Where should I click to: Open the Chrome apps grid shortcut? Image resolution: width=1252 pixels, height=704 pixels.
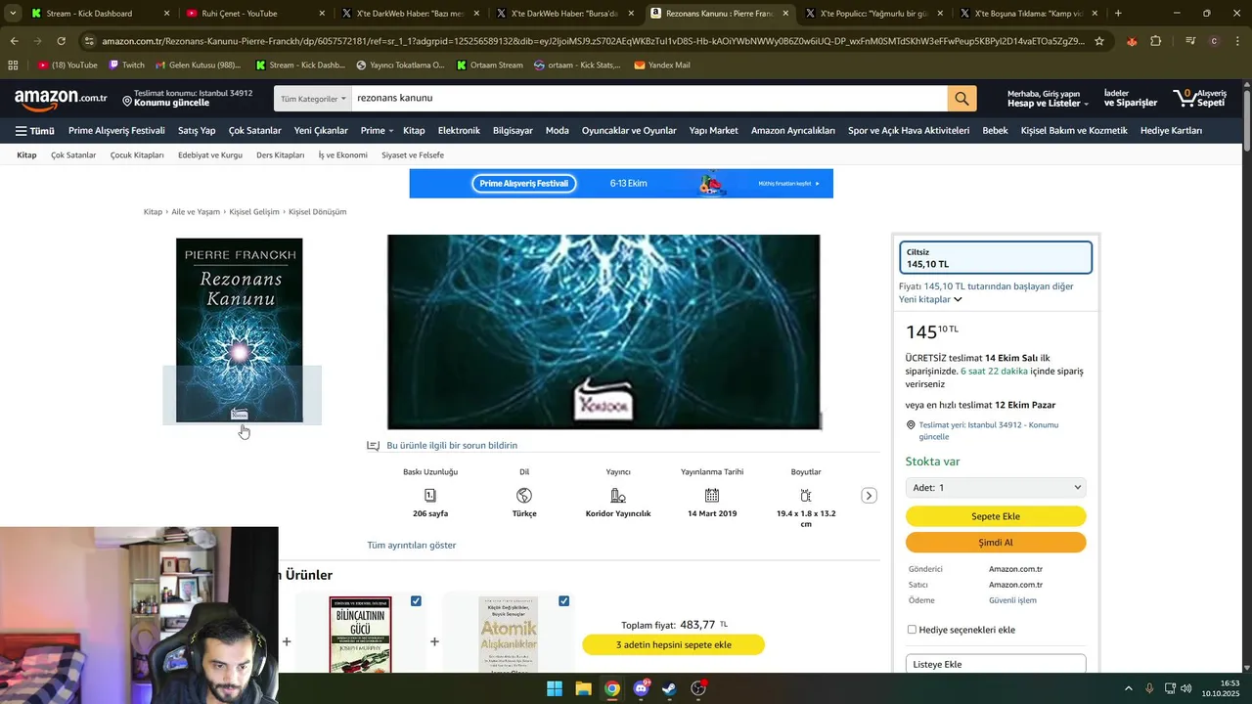[13, 65]
